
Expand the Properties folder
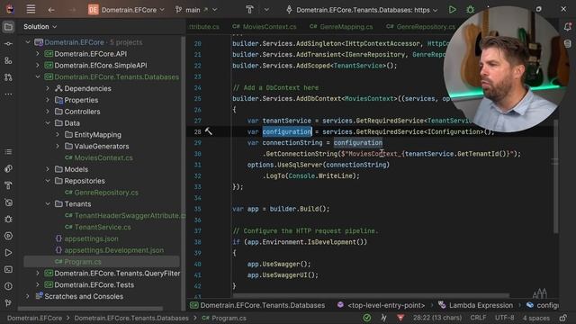[x=48, y=100]
